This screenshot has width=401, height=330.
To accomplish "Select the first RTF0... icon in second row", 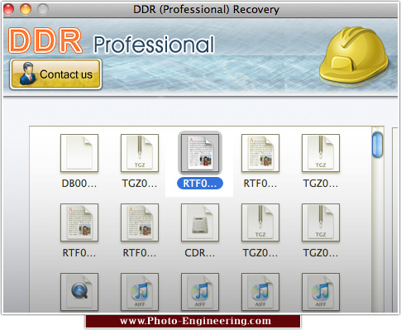I will tap(79, 222).
